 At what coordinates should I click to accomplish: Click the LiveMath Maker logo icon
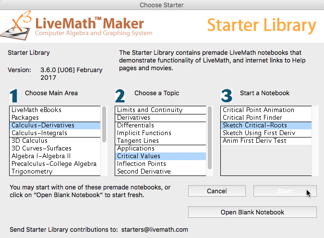(x=16, y=25)
